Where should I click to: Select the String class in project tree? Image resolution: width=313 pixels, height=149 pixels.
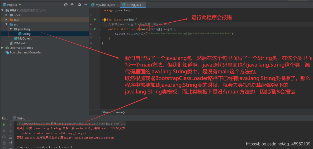(45, 34)
